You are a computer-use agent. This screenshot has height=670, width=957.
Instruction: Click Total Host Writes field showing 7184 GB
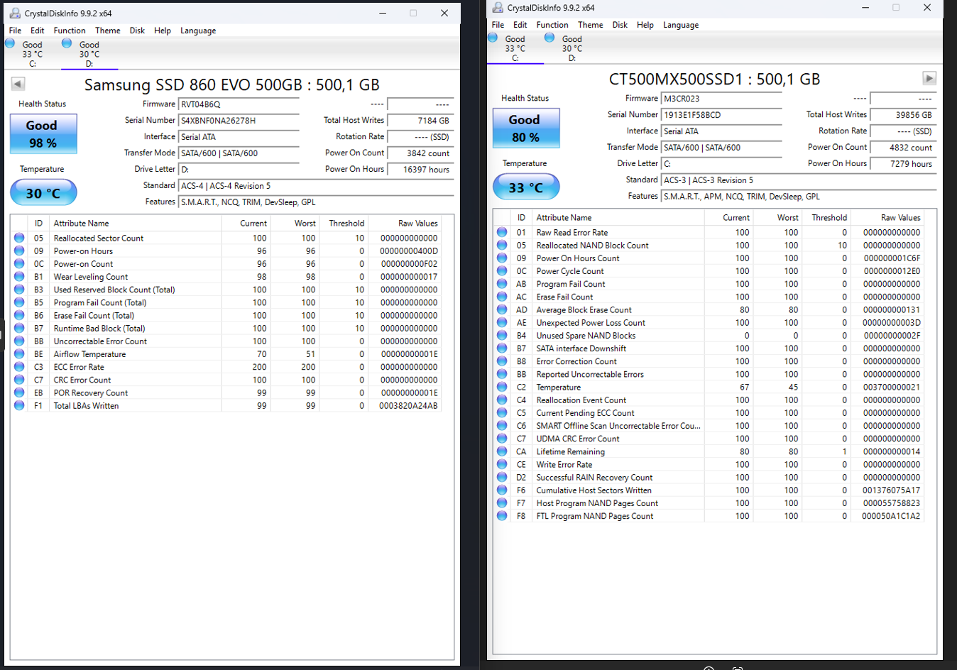pos(420,121)
